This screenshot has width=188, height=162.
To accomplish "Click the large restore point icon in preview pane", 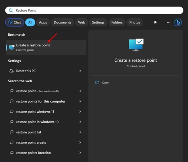I will 136,45.
